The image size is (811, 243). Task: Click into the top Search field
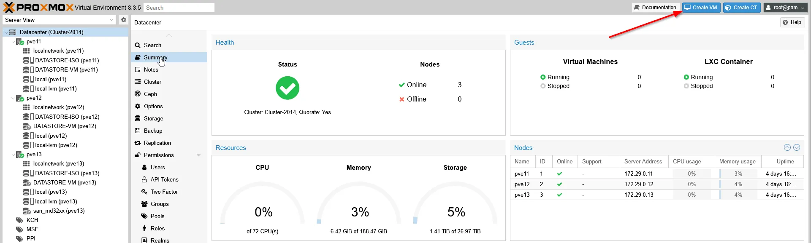point(179,8)
